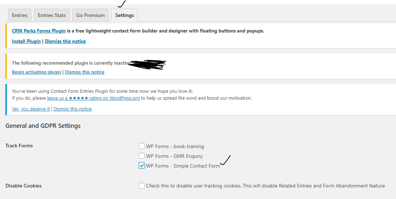This screenshot has height=199, width=396.
Task: Switch to the Entries Stats tab
Action: [x=52, y=15]
